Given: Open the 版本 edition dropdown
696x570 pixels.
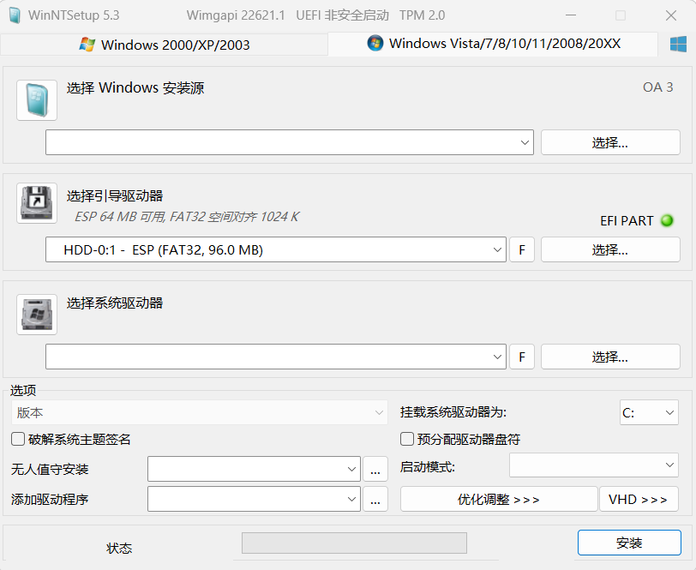Looking at the screenshot, I should tap(200, 412).
